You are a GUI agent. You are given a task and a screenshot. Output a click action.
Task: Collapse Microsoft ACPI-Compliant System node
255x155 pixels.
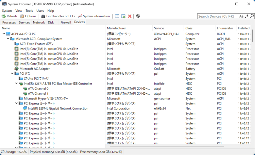[8, 39]
